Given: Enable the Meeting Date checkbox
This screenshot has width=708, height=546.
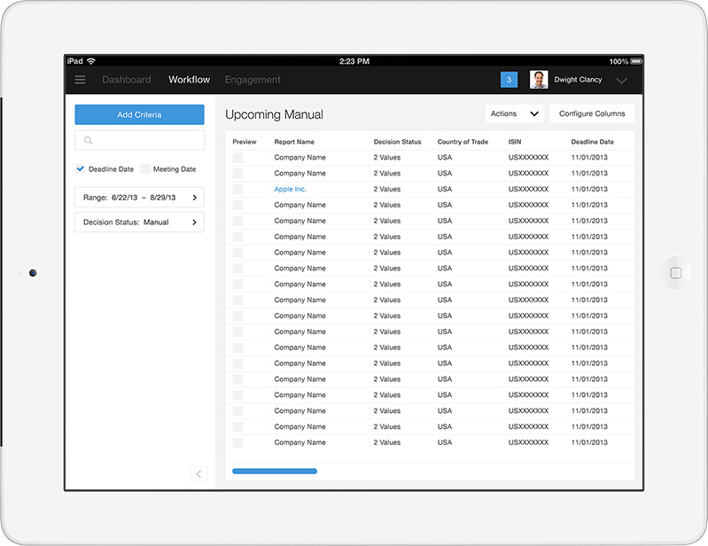Looking at the screenshot, I should click(145, 169).
